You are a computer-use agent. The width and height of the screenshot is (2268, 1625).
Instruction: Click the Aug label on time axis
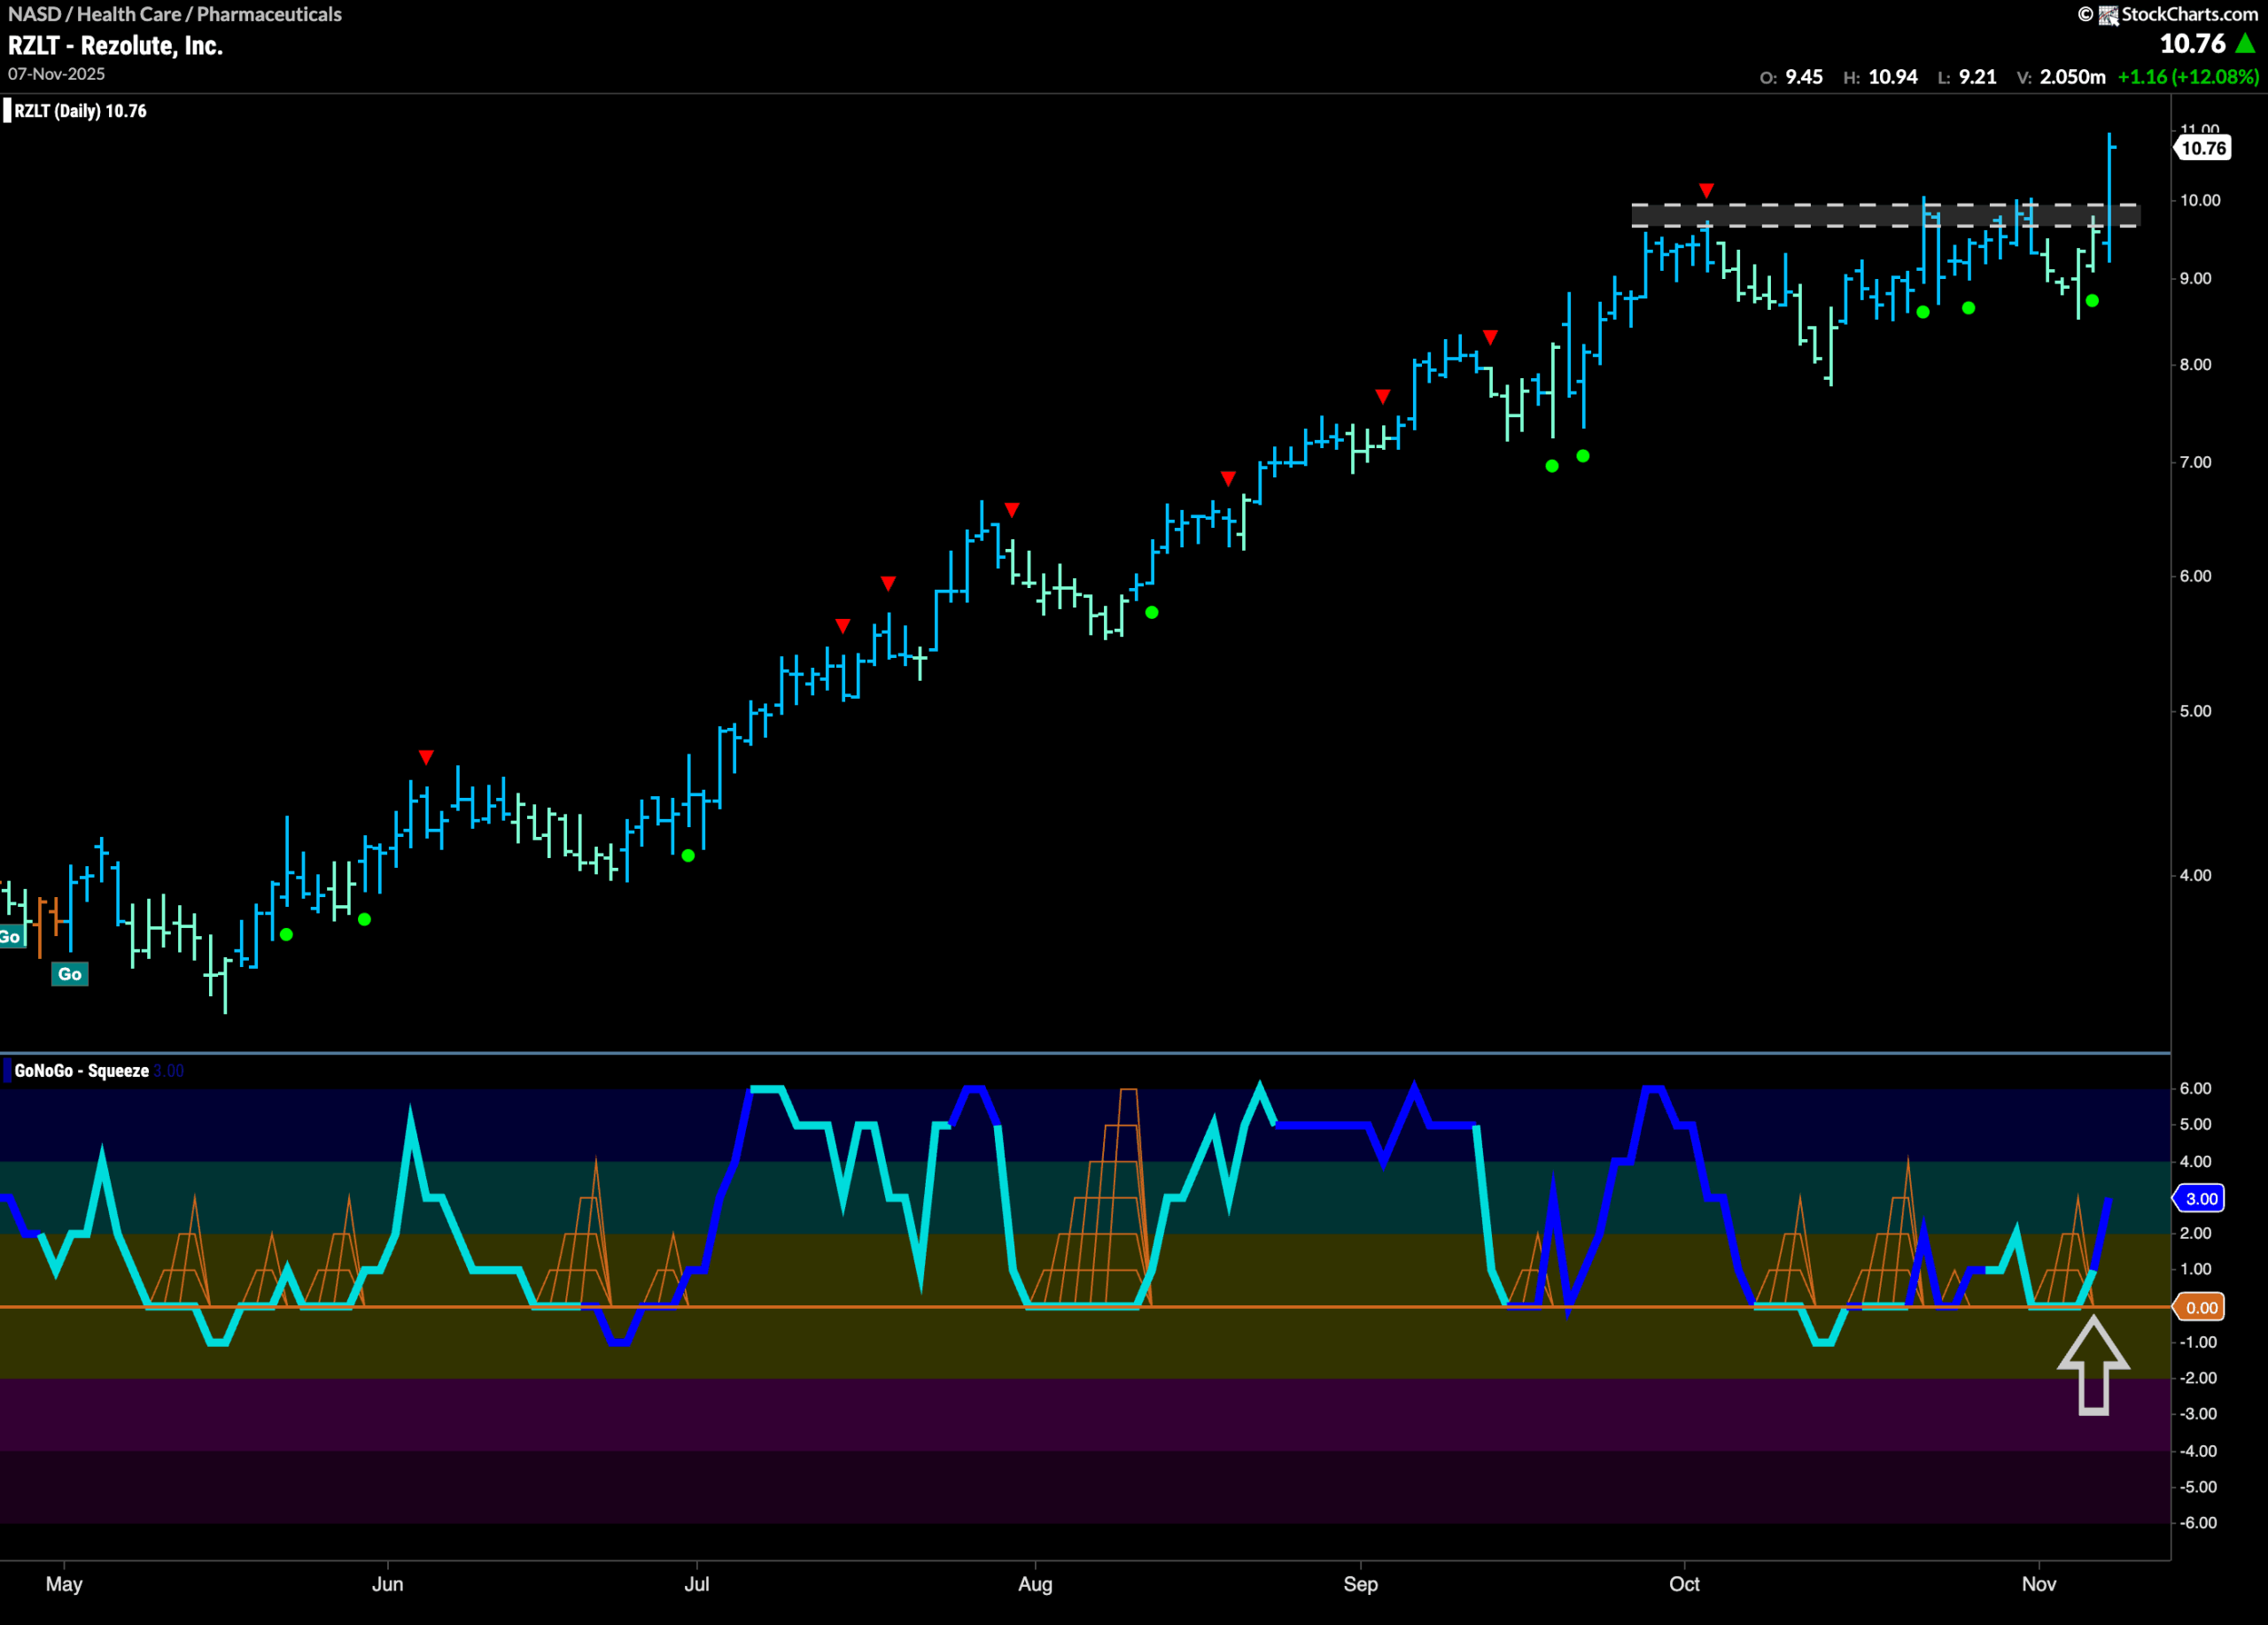point(1035,1584)
